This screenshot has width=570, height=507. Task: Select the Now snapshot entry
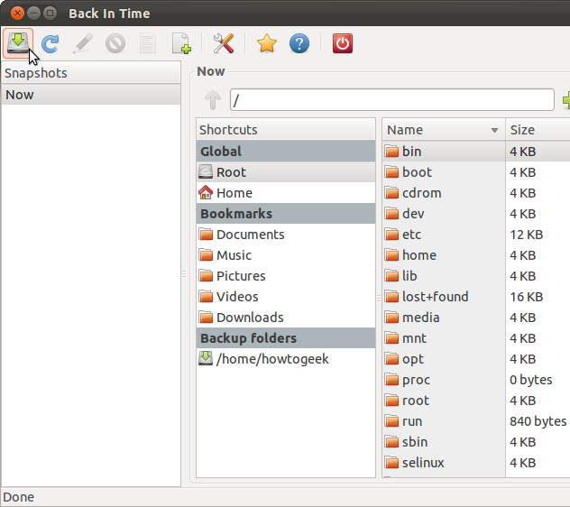coord(90,95)
